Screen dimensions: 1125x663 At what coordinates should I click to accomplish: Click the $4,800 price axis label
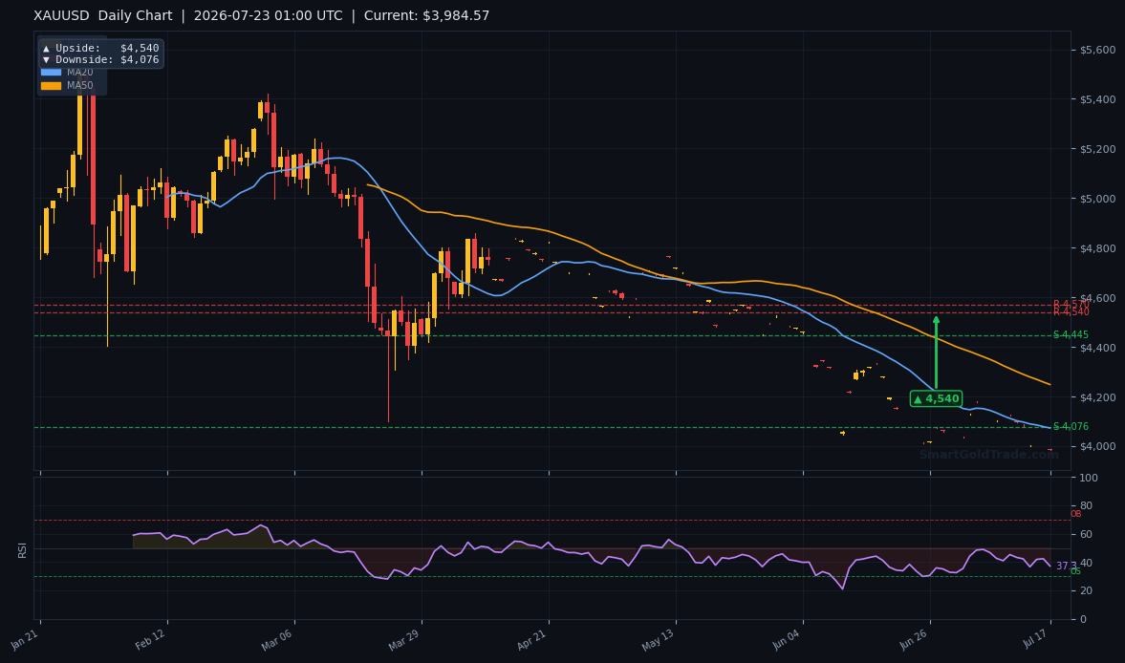coord(1097,248)
